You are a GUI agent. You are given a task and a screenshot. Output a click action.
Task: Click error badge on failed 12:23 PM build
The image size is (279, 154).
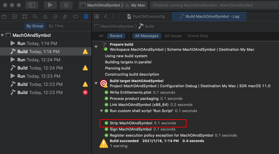(85, 92)
